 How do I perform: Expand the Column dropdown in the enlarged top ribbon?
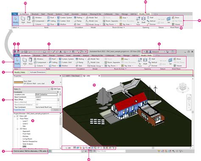[43, 24]
